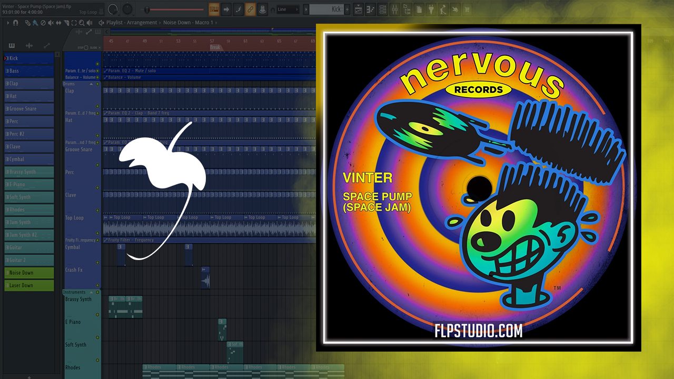This screenshot has width=674, height=379.
Task: Select the Brassy Synth pattern in picker
Action: [29, 172]
